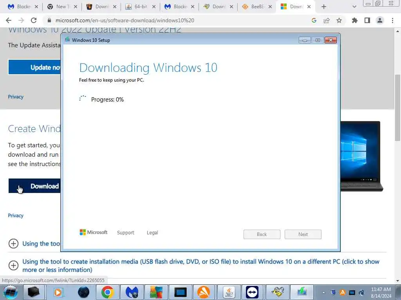Open a new Chrome tab
The width and height of the screenshot is (401, 300).
point(324,7)
